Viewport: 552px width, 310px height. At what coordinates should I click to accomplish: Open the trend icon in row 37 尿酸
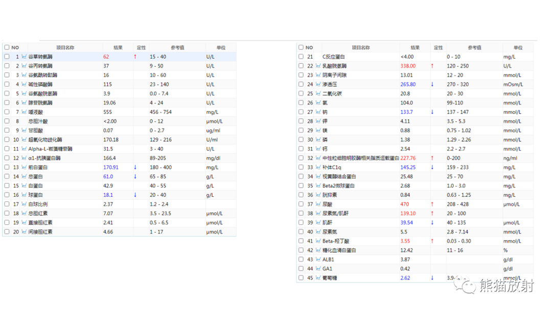(318, 204)
